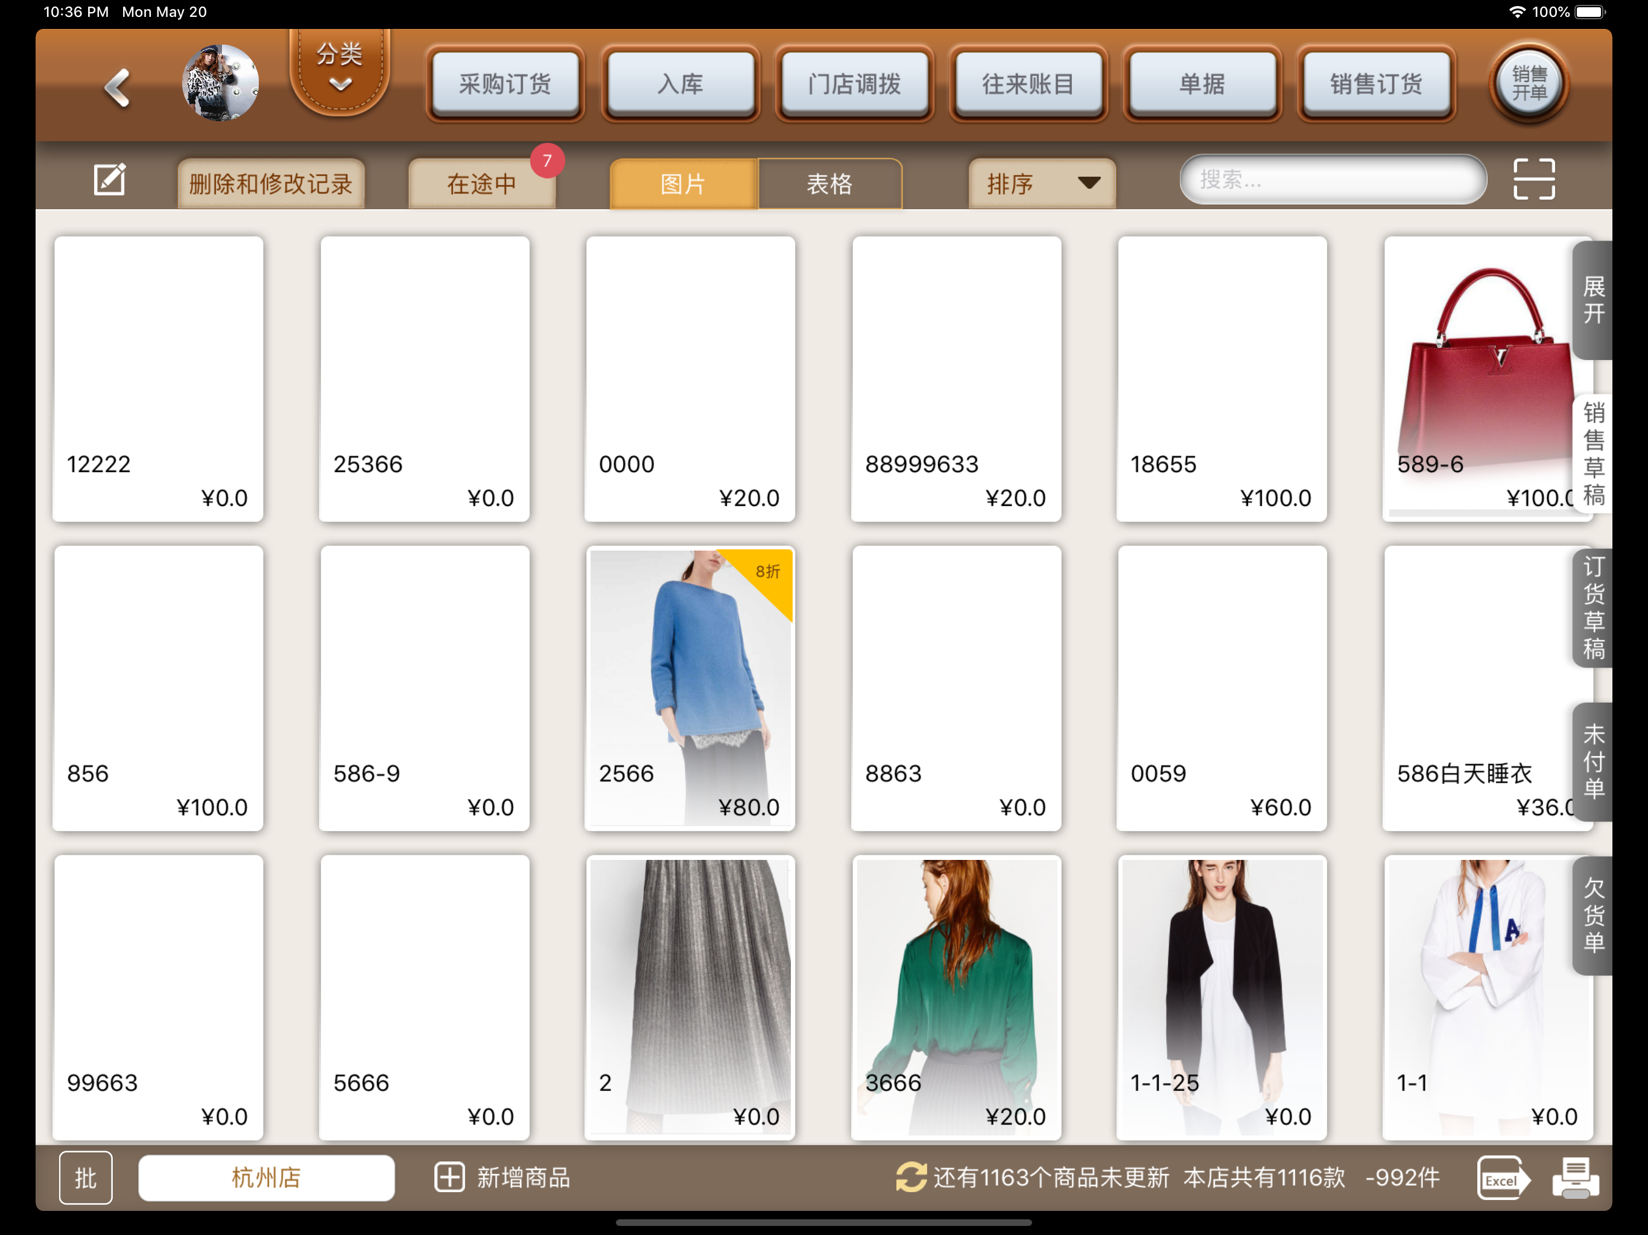Click the edit pencil icon

(110, 180)
